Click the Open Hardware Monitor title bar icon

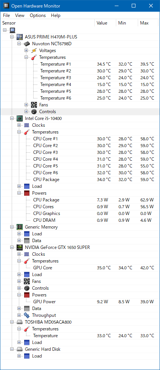click(x=6, y=6)
